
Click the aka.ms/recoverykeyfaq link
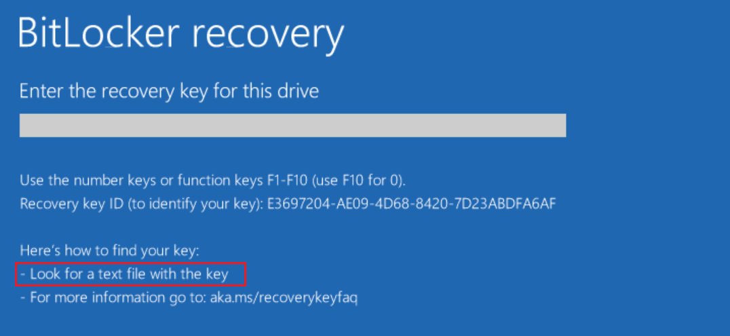point(282,297)
